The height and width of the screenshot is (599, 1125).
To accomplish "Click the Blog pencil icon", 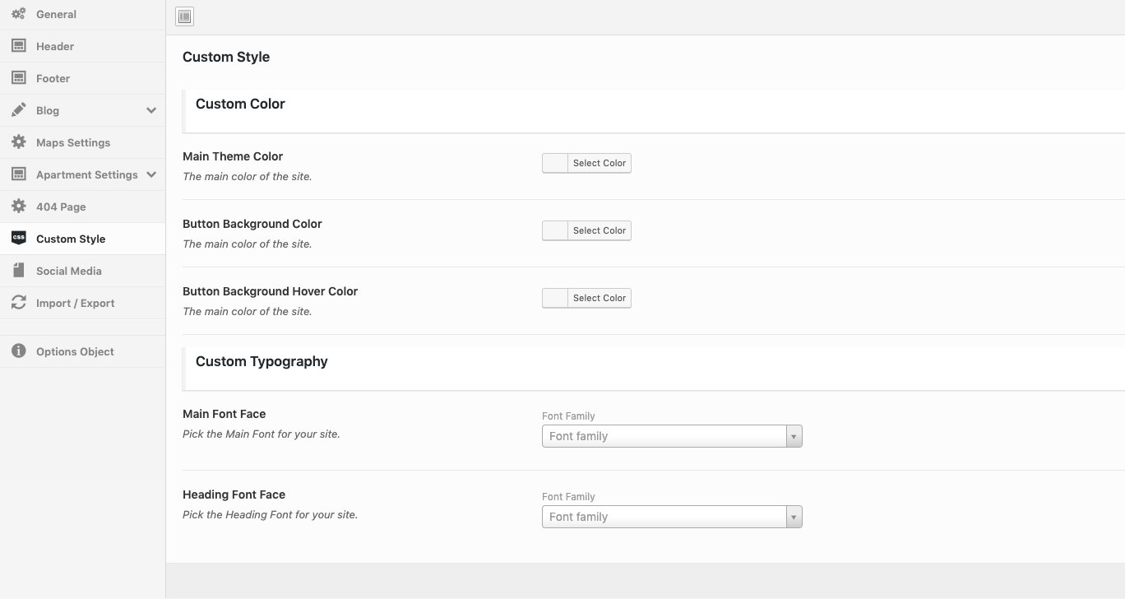I will [18, 110].
